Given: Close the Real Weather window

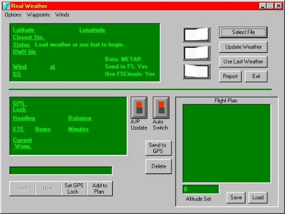Looking at the screenshot, I should tap(278, 6).
